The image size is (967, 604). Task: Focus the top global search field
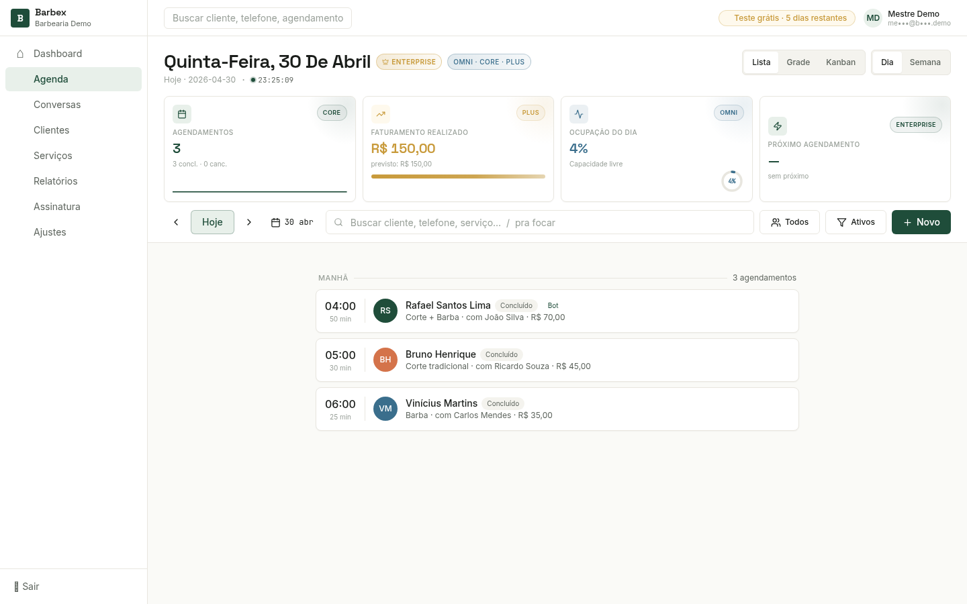pyautogui.click(x=258, y=18)
